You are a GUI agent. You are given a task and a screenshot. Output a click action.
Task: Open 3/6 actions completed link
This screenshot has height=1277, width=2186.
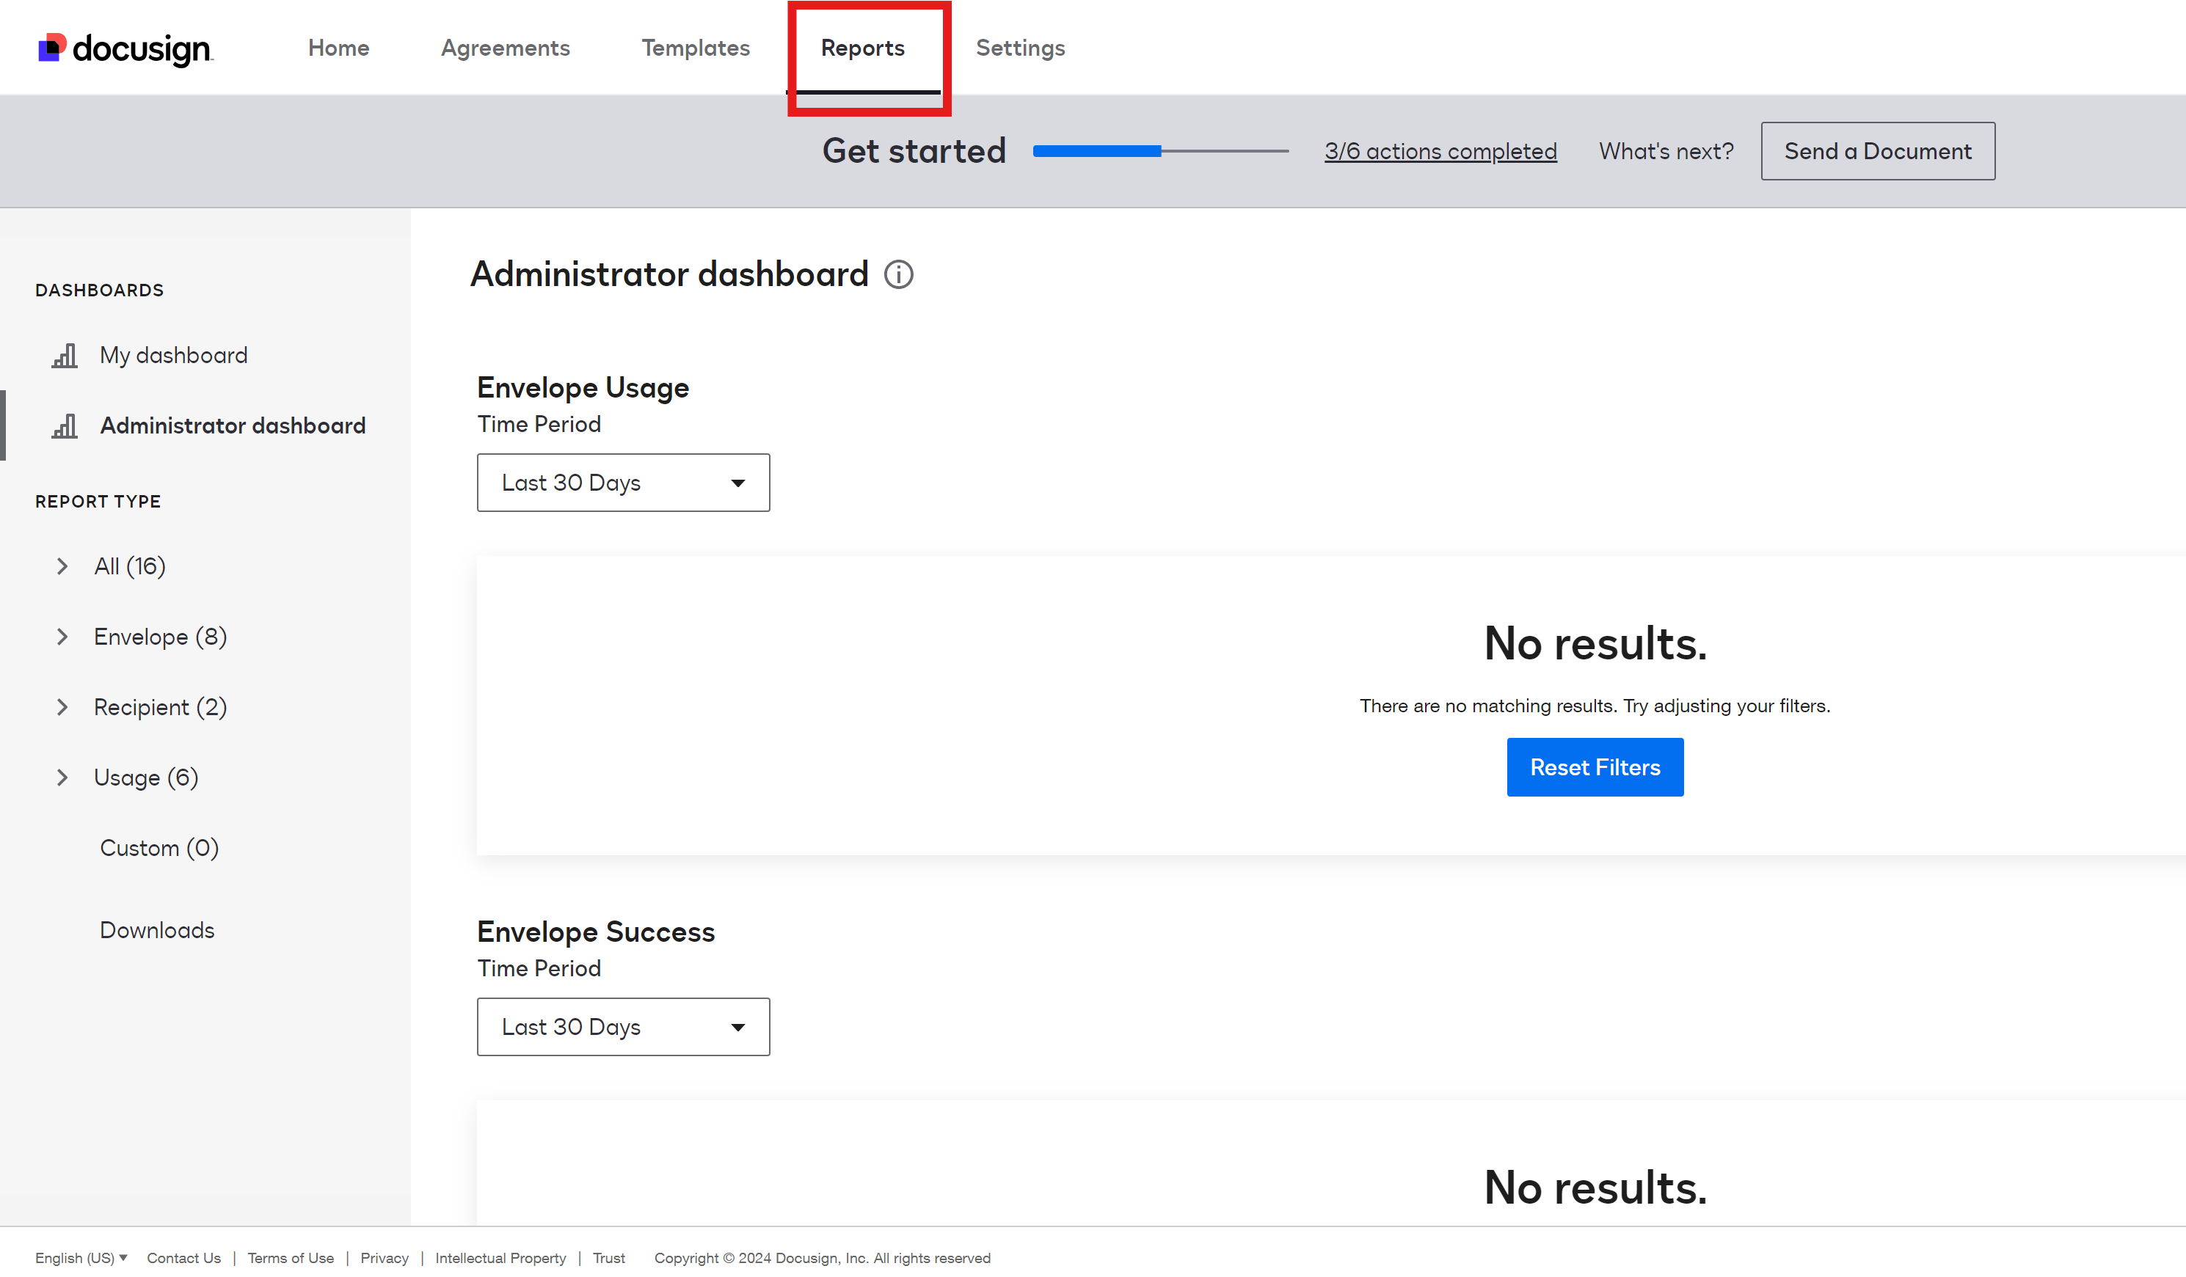(x=1440, y=152)
